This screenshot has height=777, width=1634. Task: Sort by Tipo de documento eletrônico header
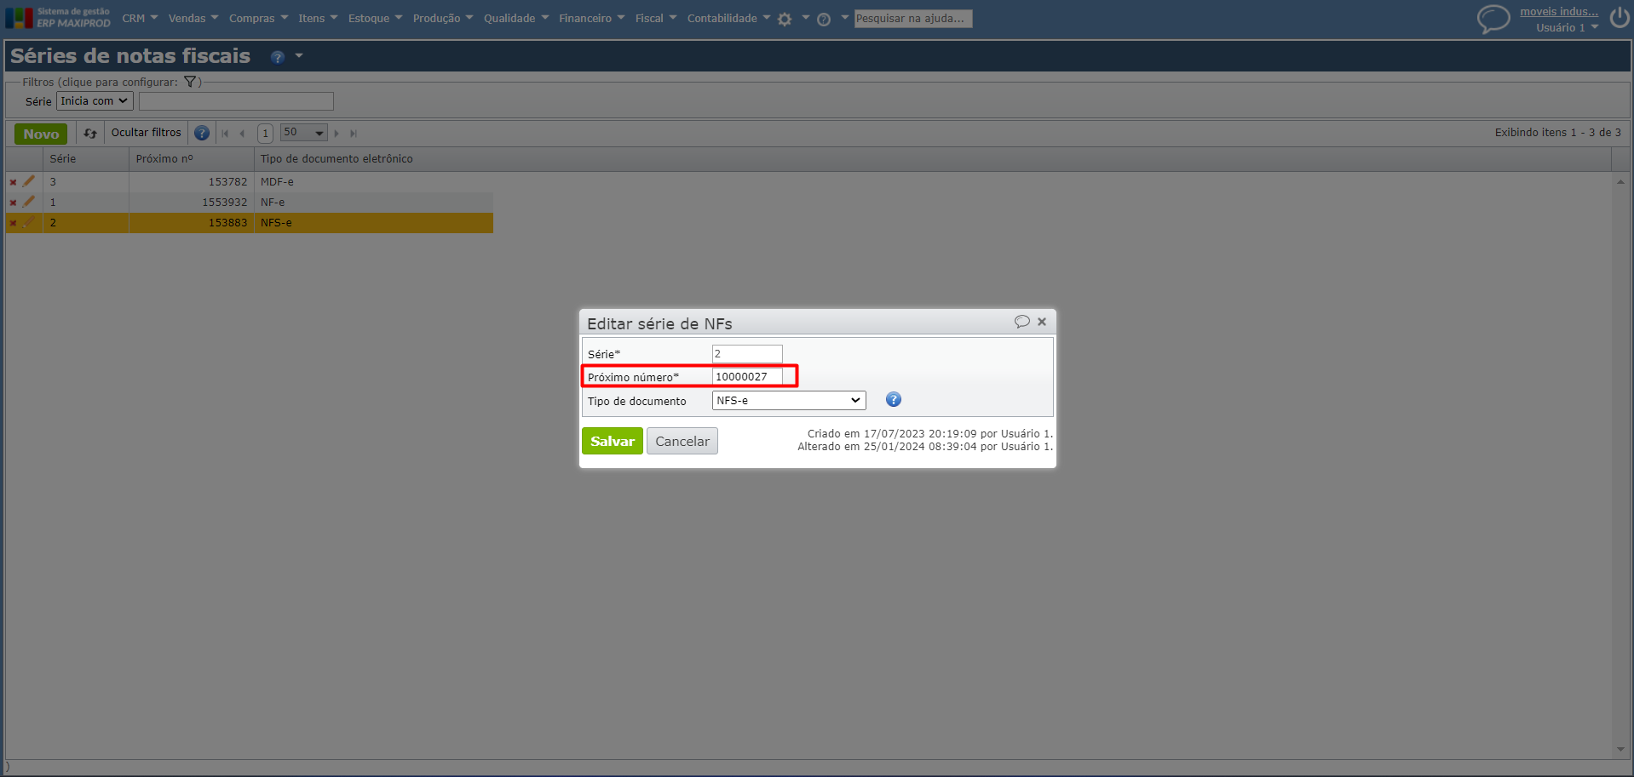[933, 159]
